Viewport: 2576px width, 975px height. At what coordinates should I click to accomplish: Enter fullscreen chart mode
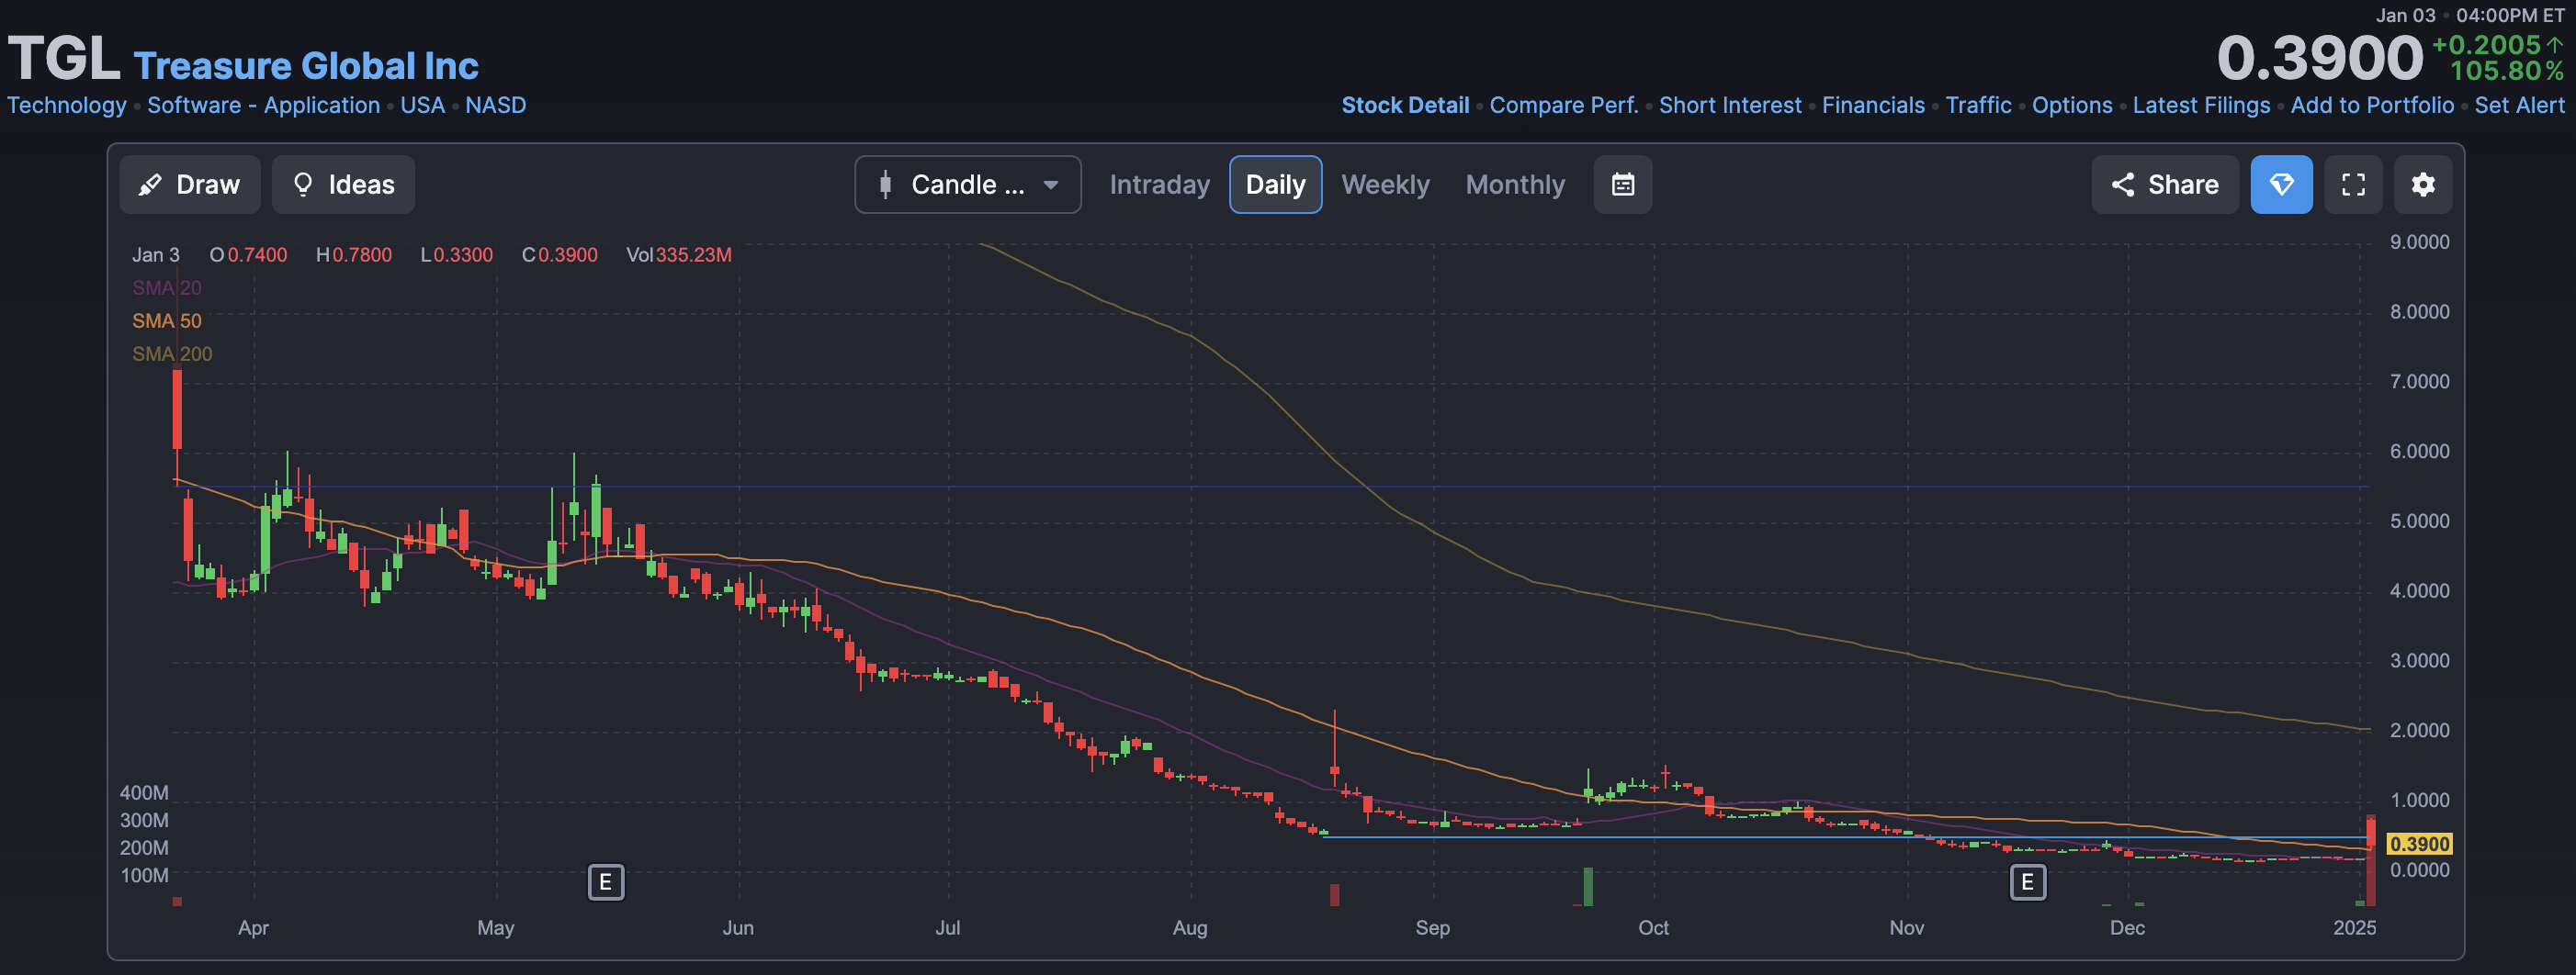[2353, 185]
